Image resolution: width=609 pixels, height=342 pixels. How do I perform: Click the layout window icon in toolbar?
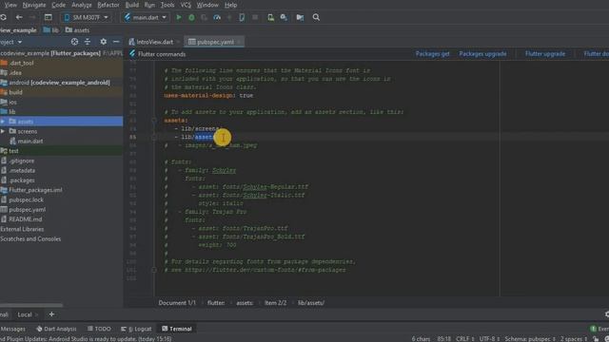(x=49, y=17)
